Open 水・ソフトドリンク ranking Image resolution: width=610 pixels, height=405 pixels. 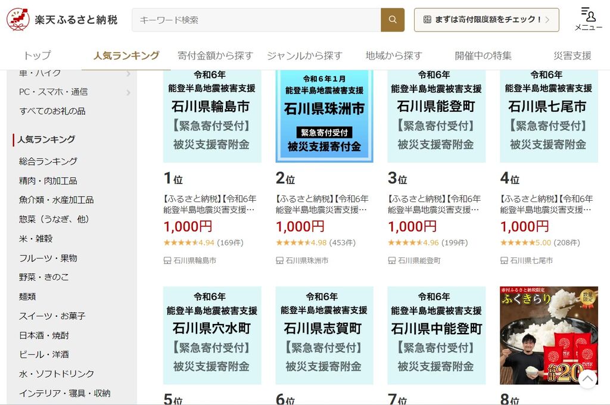coord(57,374)
